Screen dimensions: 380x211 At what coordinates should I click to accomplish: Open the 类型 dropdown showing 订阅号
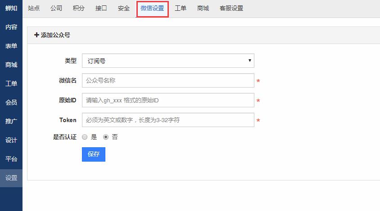click(168, 61)
